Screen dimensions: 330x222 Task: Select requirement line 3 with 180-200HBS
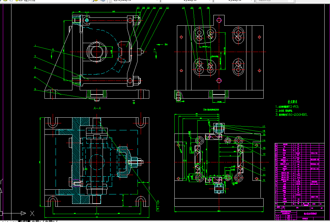(292, 114)
